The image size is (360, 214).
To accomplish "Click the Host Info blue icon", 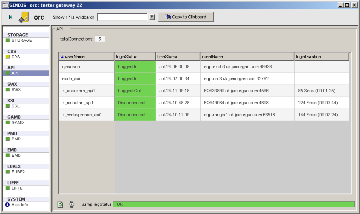I will [7, 205].
